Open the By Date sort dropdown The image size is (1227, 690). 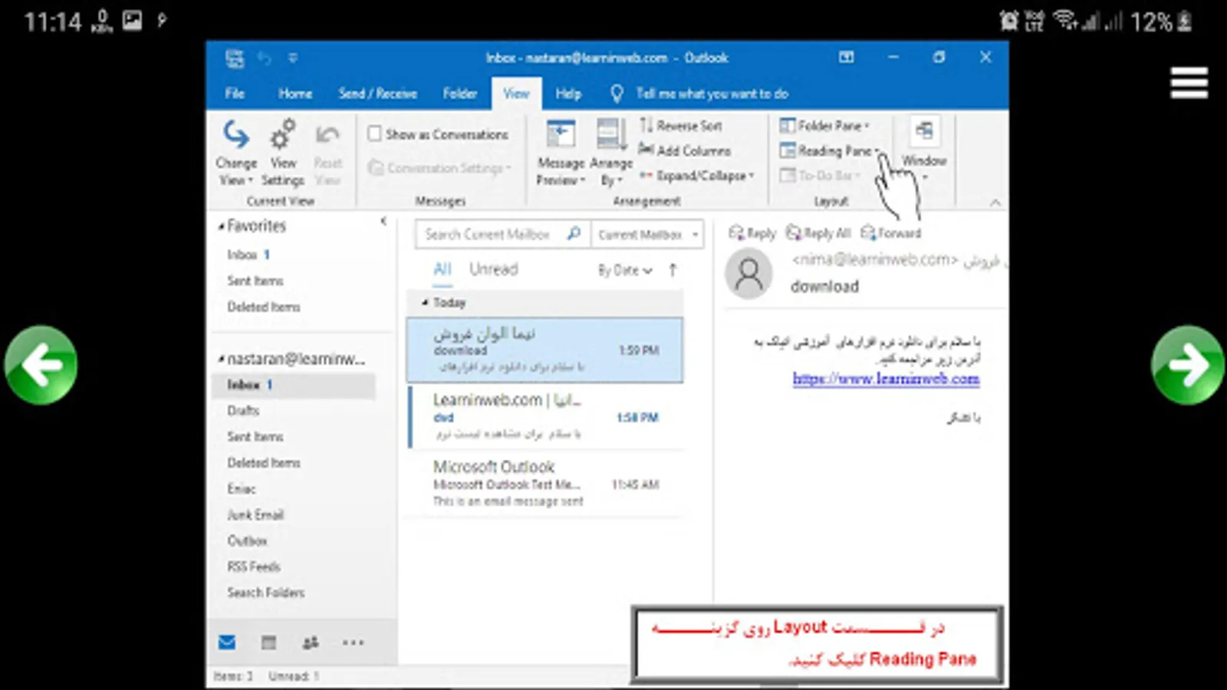625,271
